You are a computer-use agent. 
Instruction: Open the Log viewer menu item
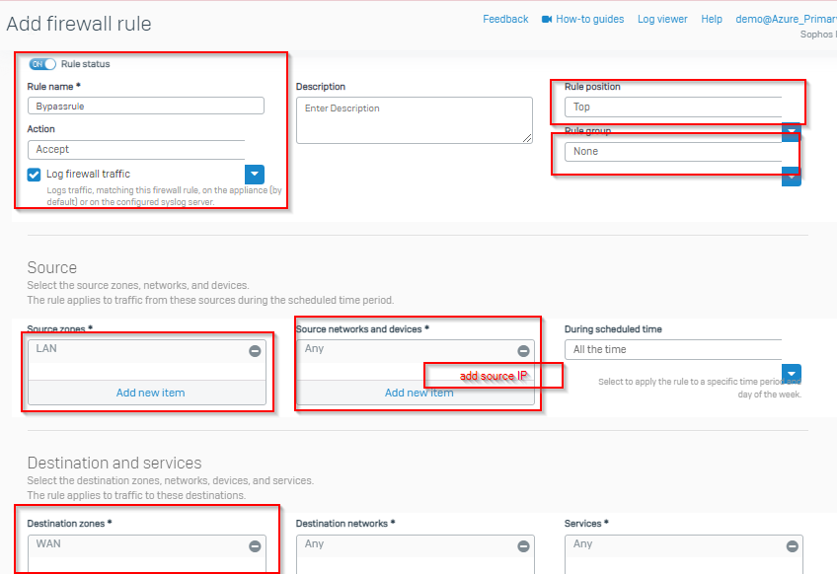point(662,19)
